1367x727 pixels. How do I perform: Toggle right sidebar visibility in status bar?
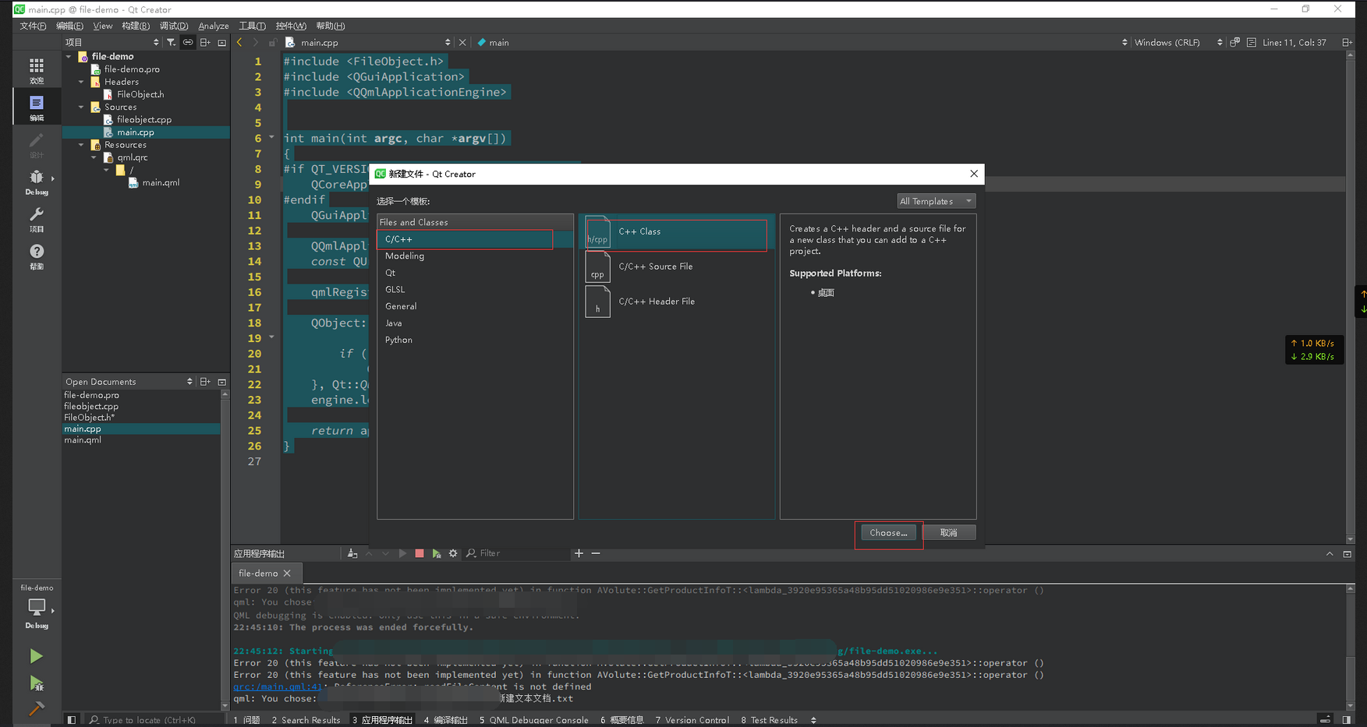tap(1347, 720)
